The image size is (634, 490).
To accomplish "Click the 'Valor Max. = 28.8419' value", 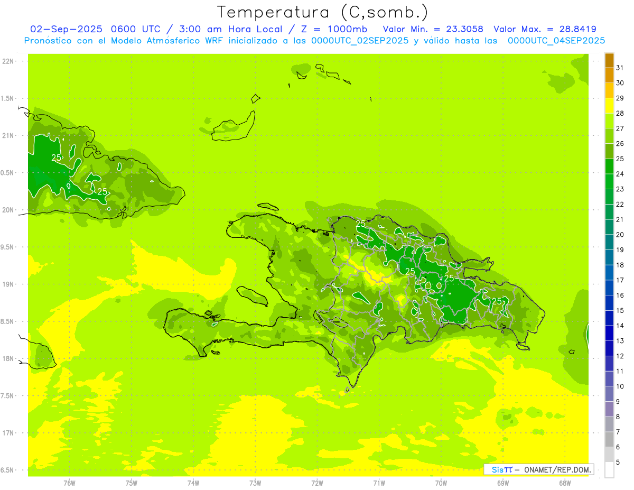I will (x=545, y=29).
